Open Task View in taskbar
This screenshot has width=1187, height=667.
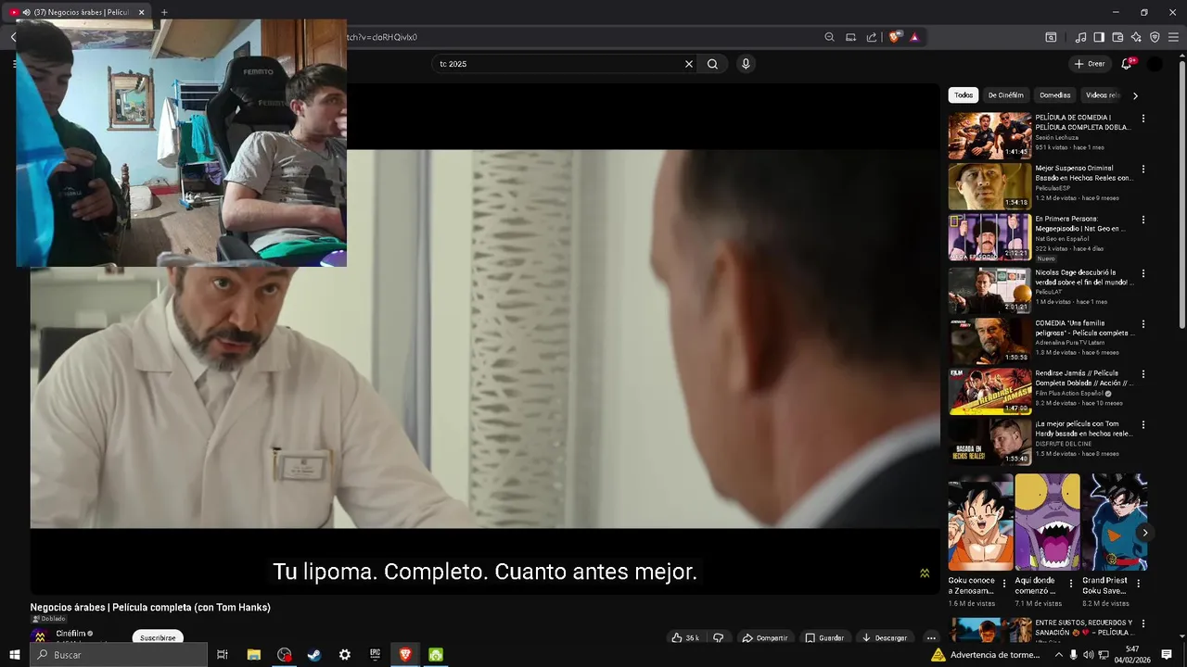pyautogui.click(x=223, y=655)
